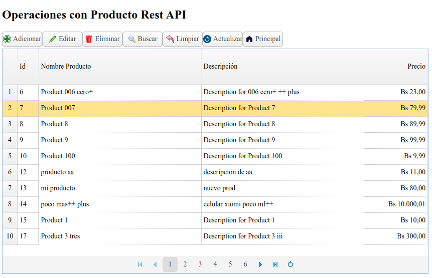Select the Product 100 name cell
This screenshot has width=432, height=278.
point(120,156)
